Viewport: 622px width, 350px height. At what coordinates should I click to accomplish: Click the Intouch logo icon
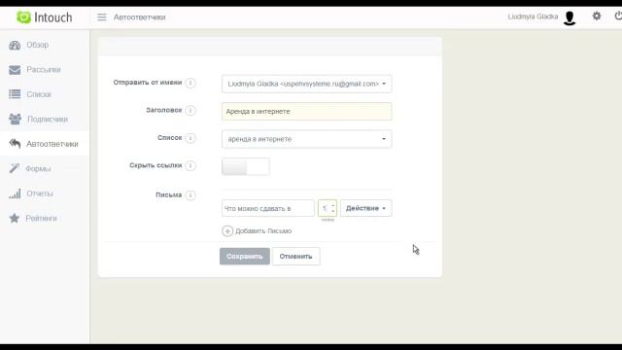pyautogui.click(x=23, y=17)
